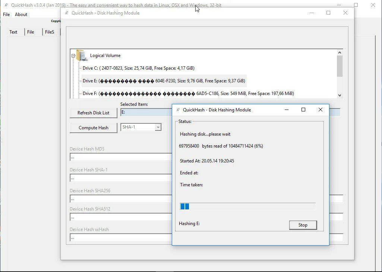
Task: Collapse the Logical Volume tree node
Action: [x=73, y=56]
